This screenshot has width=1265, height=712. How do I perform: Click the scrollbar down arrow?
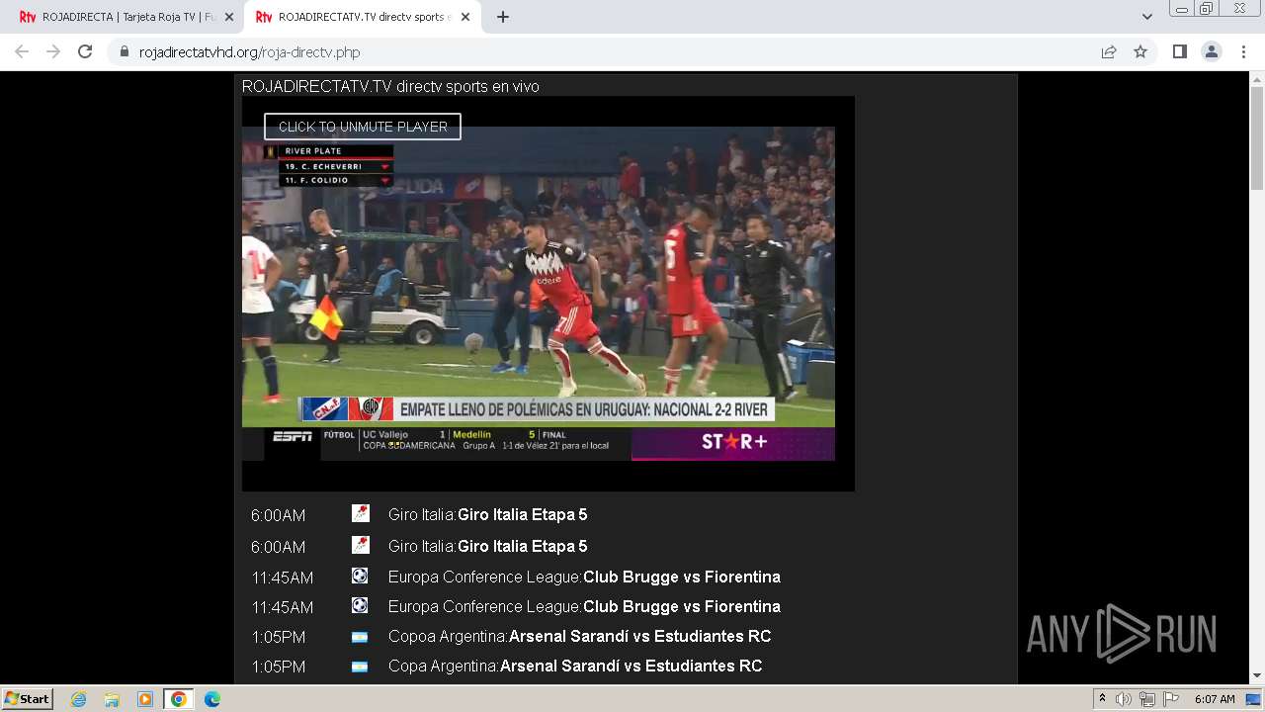(1257, 676)
